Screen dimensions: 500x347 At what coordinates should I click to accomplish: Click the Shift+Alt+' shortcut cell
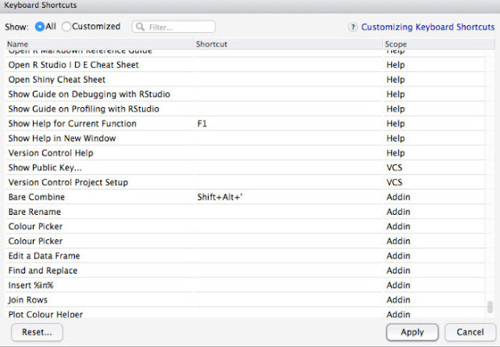coord(221,197)
